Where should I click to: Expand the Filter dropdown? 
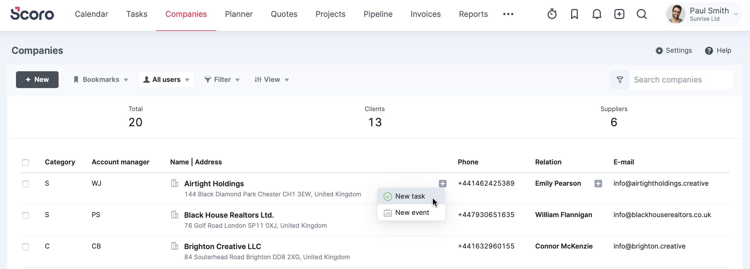pos(222,79)
